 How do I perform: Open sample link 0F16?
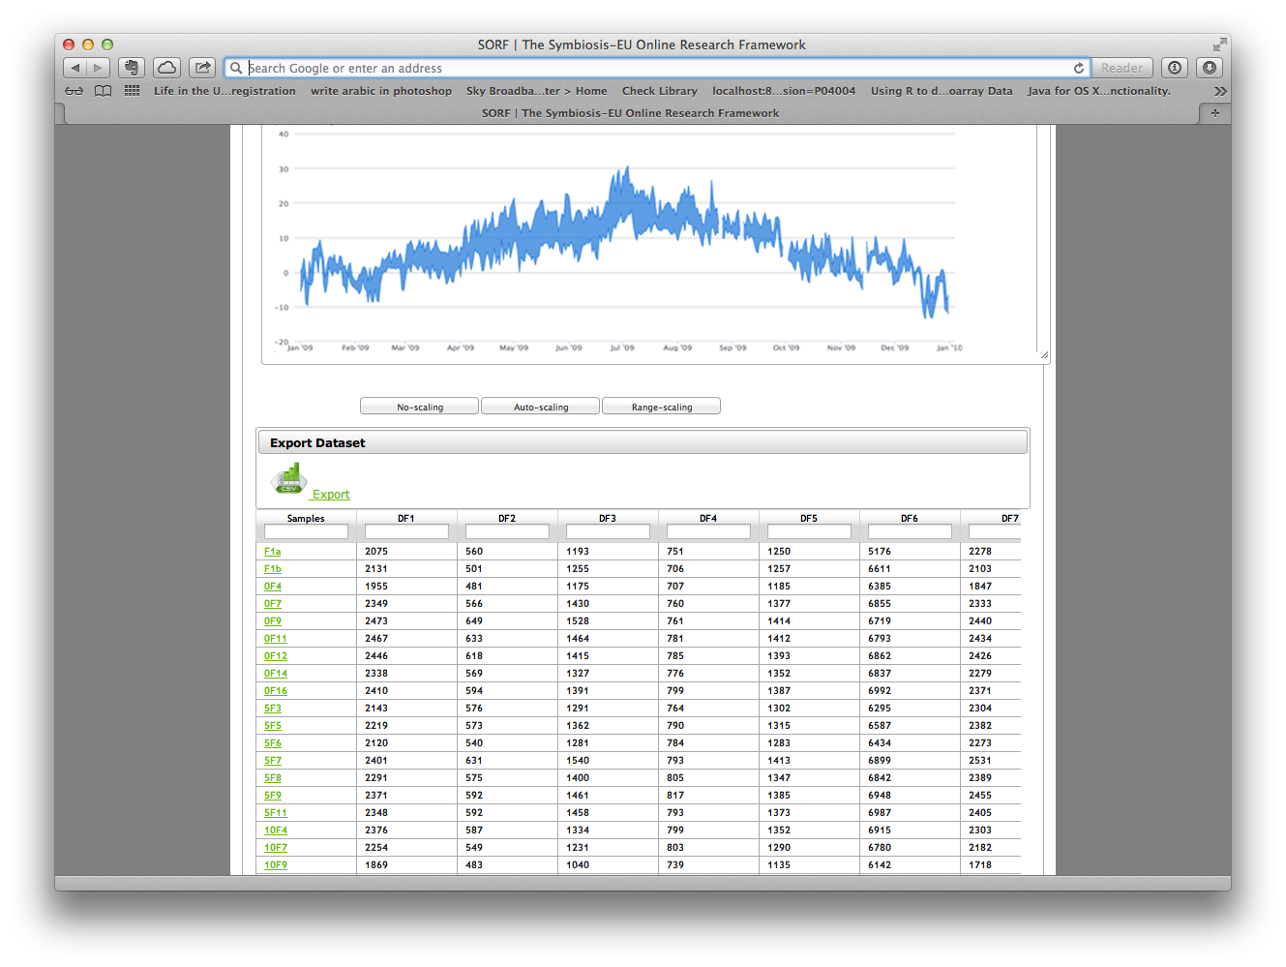tap(276, 691)
